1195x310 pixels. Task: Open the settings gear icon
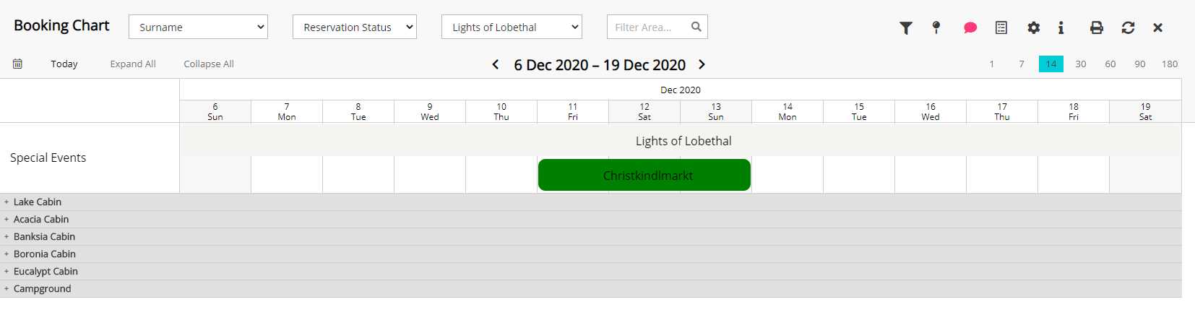[x=1034, y=27]
